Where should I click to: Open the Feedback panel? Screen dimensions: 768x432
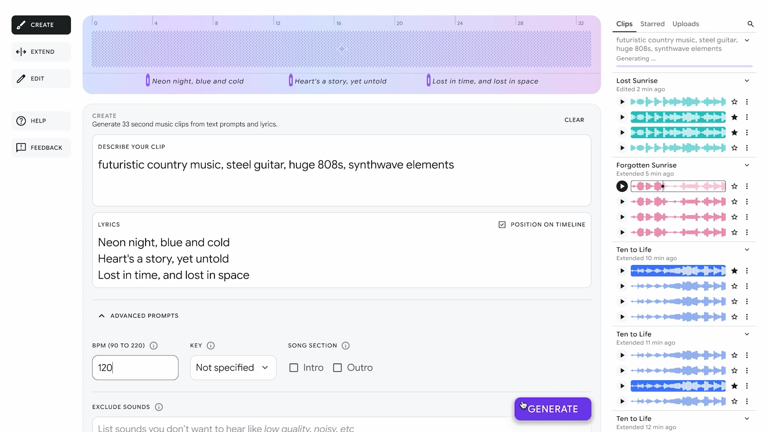click(41, 147)
